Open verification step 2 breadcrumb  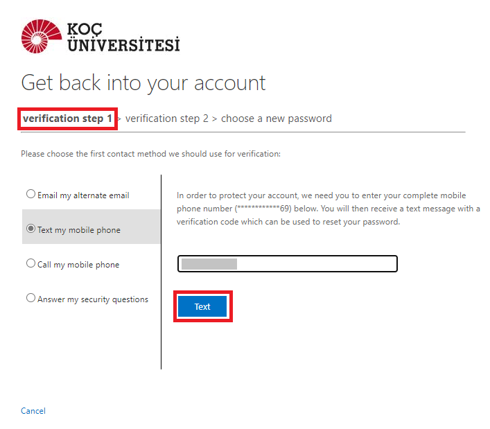tap(167, 119)
